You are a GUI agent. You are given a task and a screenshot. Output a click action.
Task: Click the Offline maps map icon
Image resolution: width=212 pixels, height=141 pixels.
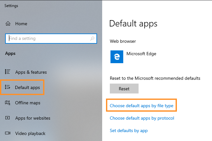coord(8,103)
